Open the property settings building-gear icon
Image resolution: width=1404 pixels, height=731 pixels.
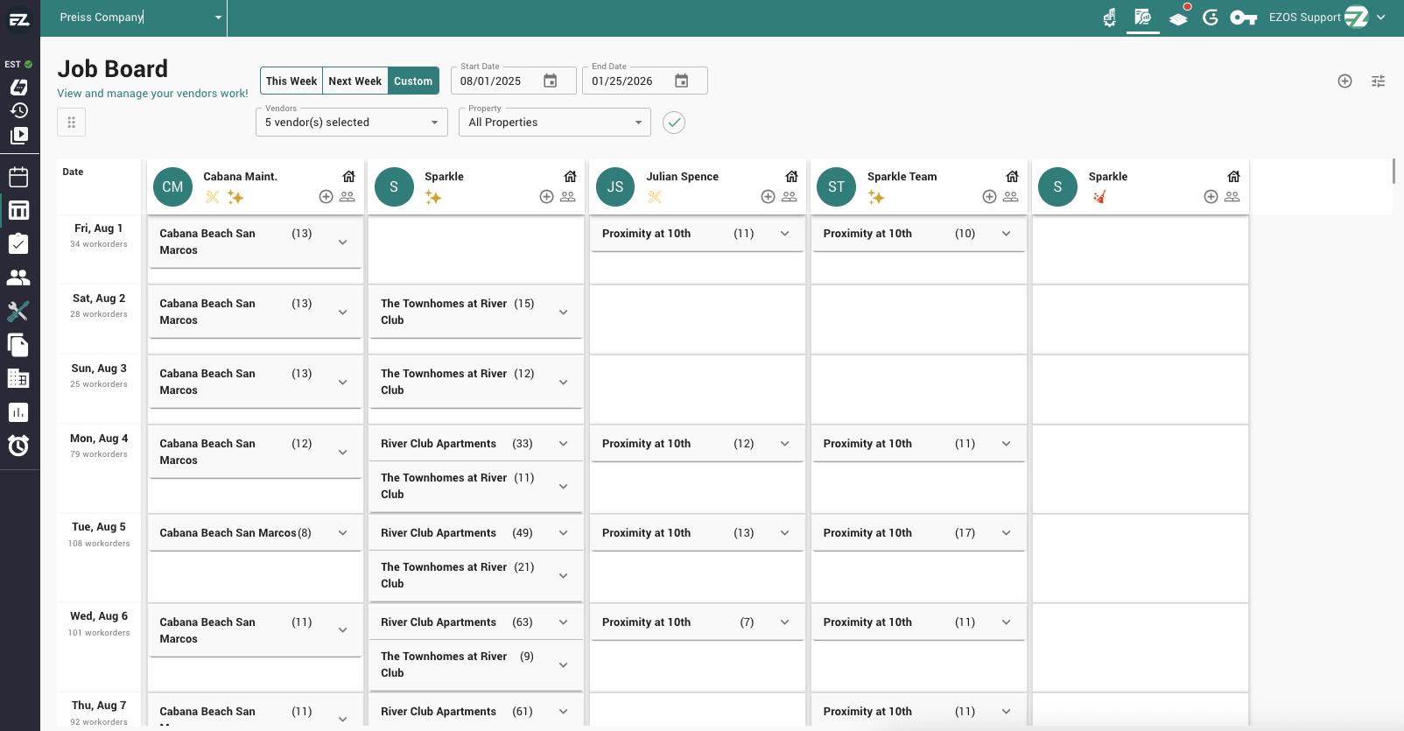1110,18
